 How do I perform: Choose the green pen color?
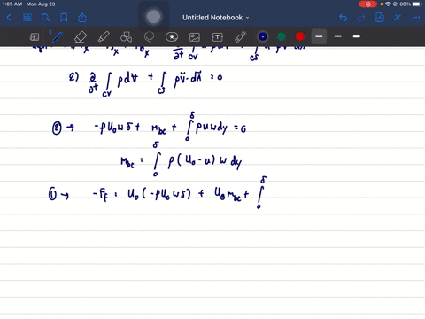coord(282,36)
